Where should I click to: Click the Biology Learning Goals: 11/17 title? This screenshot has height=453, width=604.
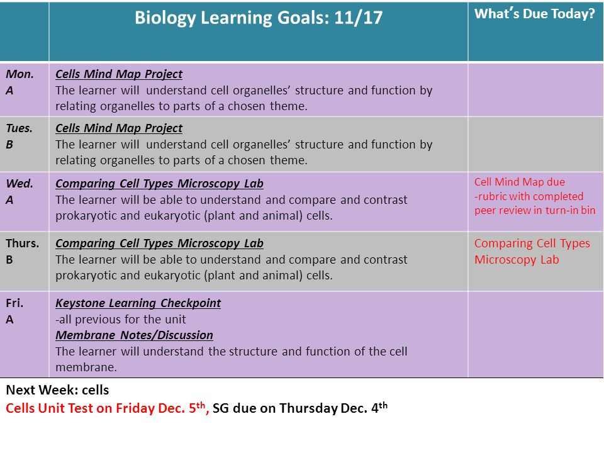[x=259, y=18]
